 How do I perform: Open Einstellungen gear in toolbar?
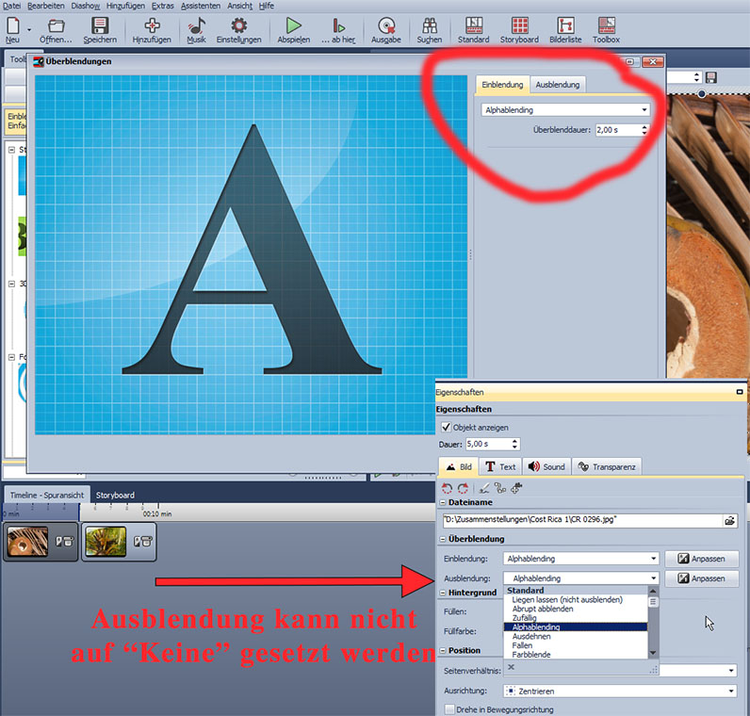pos(239,26)
